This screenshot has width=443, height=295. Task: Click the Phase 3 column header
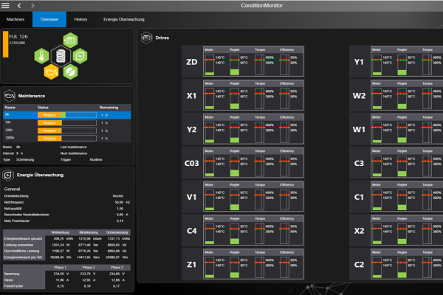pos(117,267)
